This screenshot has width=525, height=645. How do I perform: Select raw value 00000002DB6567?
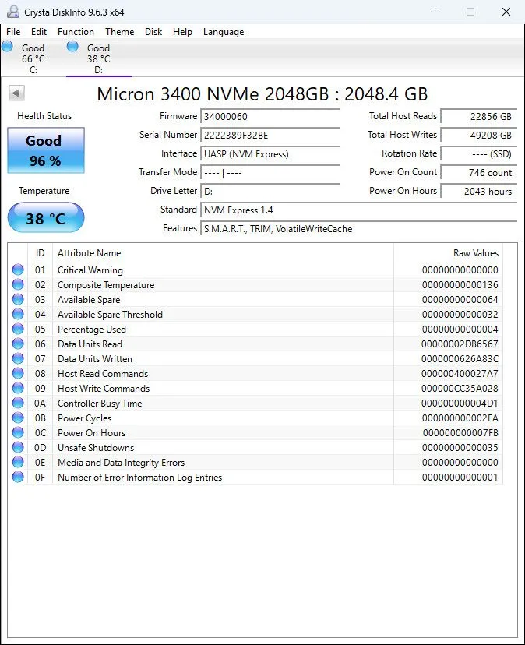[460, 344]
